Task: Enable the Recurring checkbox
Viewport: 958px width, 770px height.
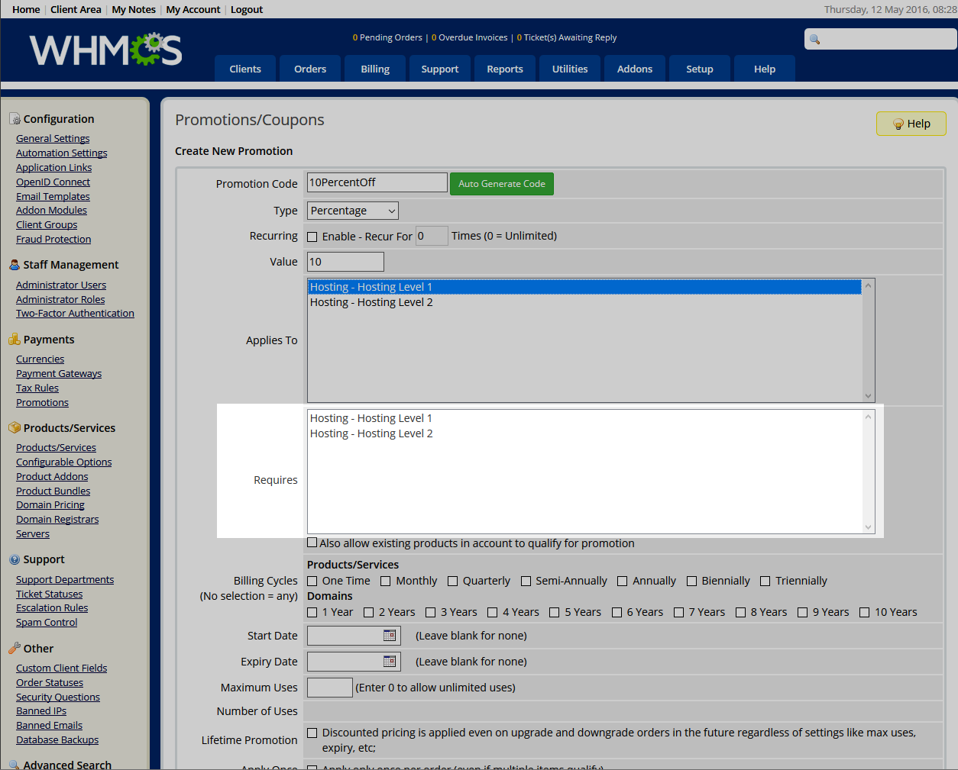Action: 312,237
